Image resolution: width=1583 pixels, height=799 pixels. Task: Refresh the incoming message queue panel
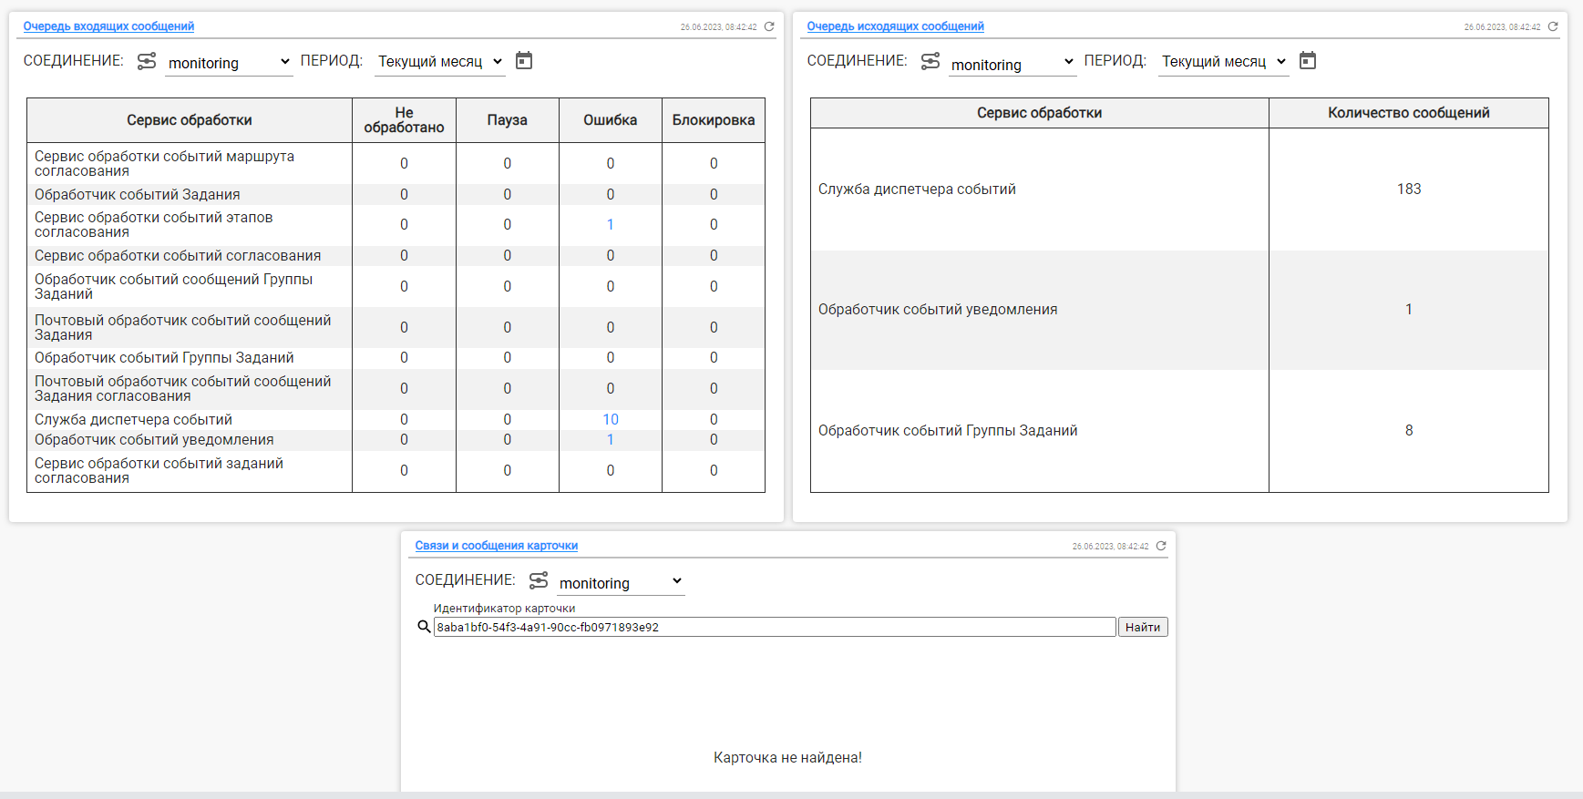(x=769, y=26)
